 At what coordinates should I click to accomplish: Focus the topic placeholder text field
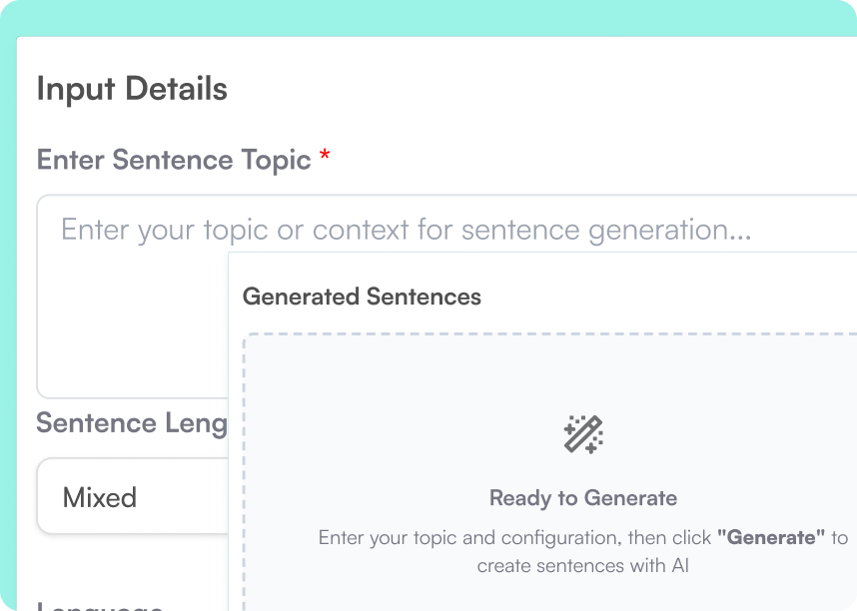click(x=130, y=230)
